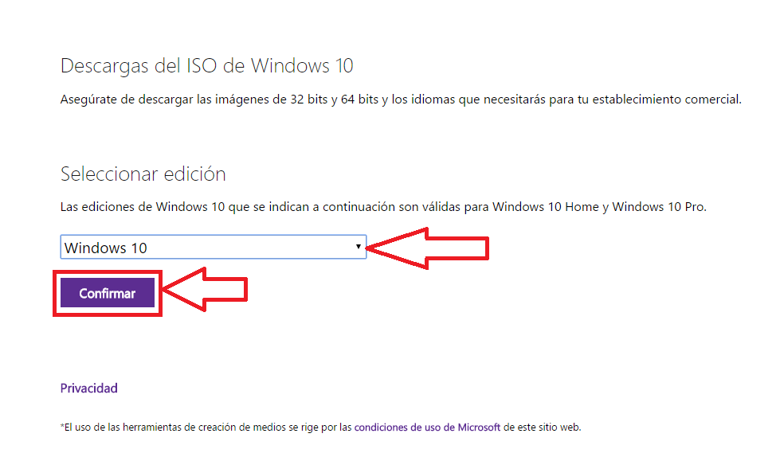Click the small black dropdown arrow

pyautogui.click(x=359, y=247)
